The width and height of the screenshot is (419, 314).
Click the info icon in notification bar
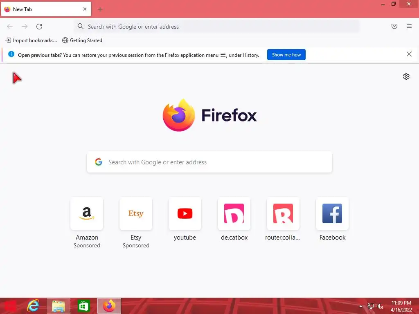[11, 54]
